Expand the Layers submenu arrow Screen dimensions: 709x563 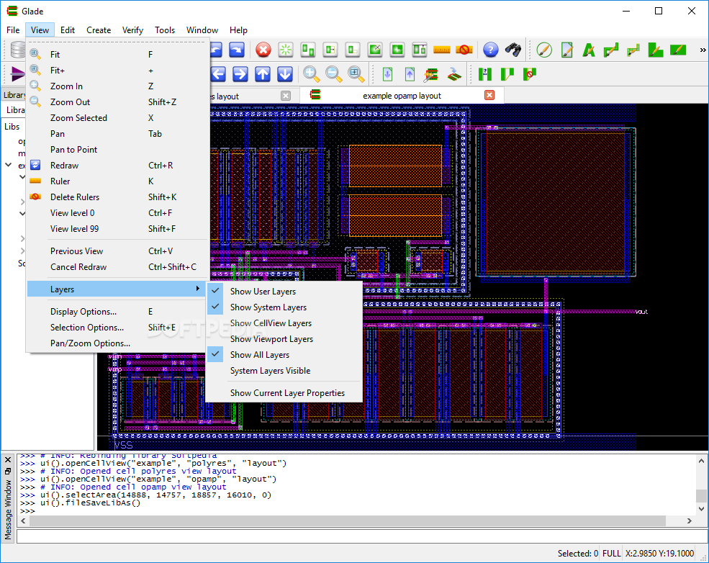(x=198, y=289)
